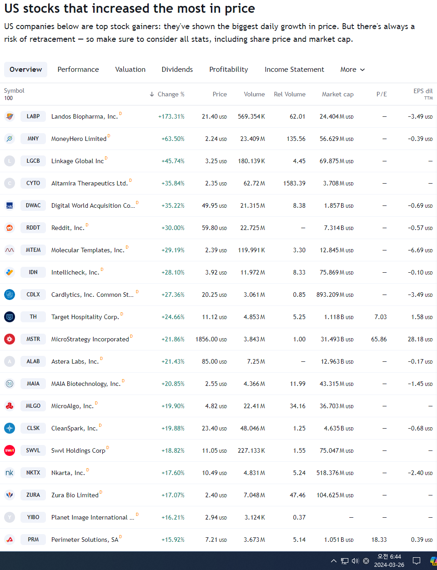Click the 'Nkarta, Inc.' company name

pyautogui.click(x=68, y=473)
